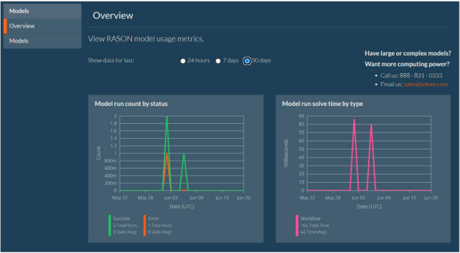Toggle the Workflow series legend label

pyautogui.click(x=311, y=218)
